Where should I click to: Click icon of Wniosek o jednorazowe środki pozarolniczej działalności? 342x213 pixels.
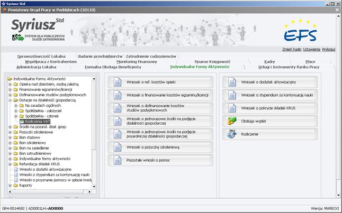coord(118,134)
